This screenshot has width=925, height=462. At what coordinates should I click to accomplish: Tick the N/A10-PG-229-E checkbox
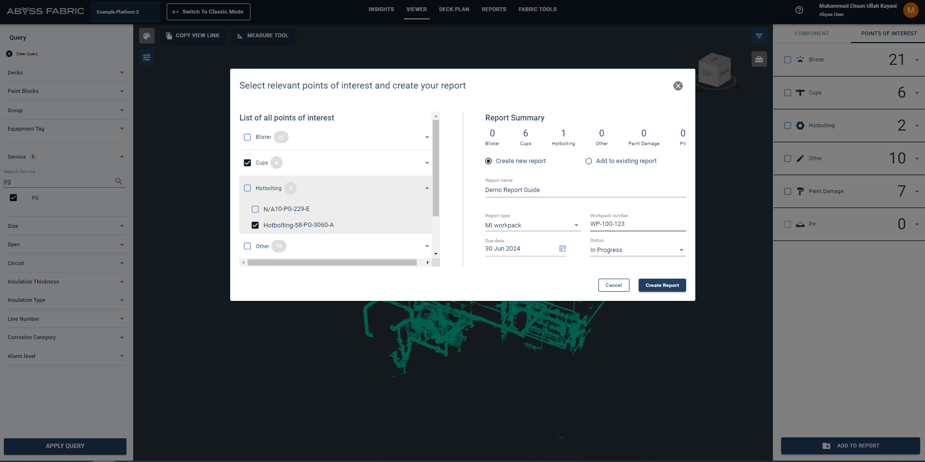click(255, 209)
